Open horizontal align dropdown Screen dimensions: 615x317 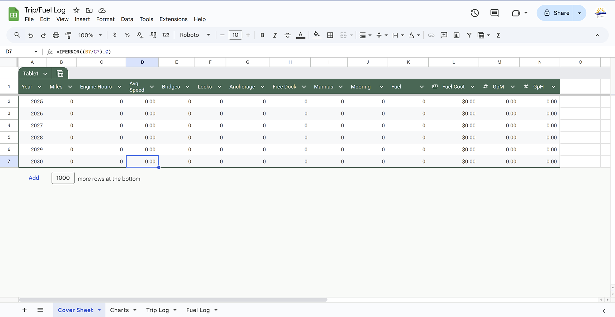pos(365,35)
